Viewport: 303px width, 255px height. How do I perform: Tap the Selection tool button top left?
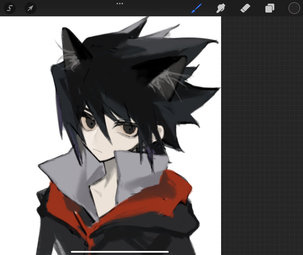(x=10, y=8)
